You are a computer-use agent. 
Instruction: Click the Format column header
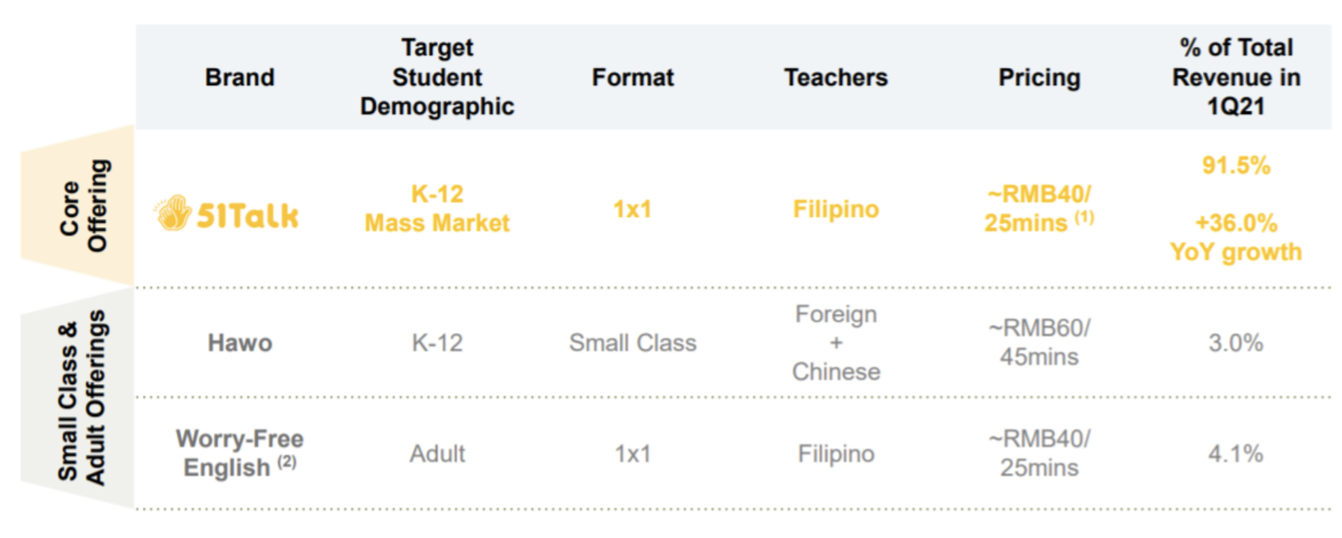[632, 77]
